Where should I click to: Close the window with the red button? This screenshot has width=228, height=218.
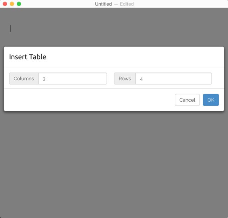coord(5,4)
